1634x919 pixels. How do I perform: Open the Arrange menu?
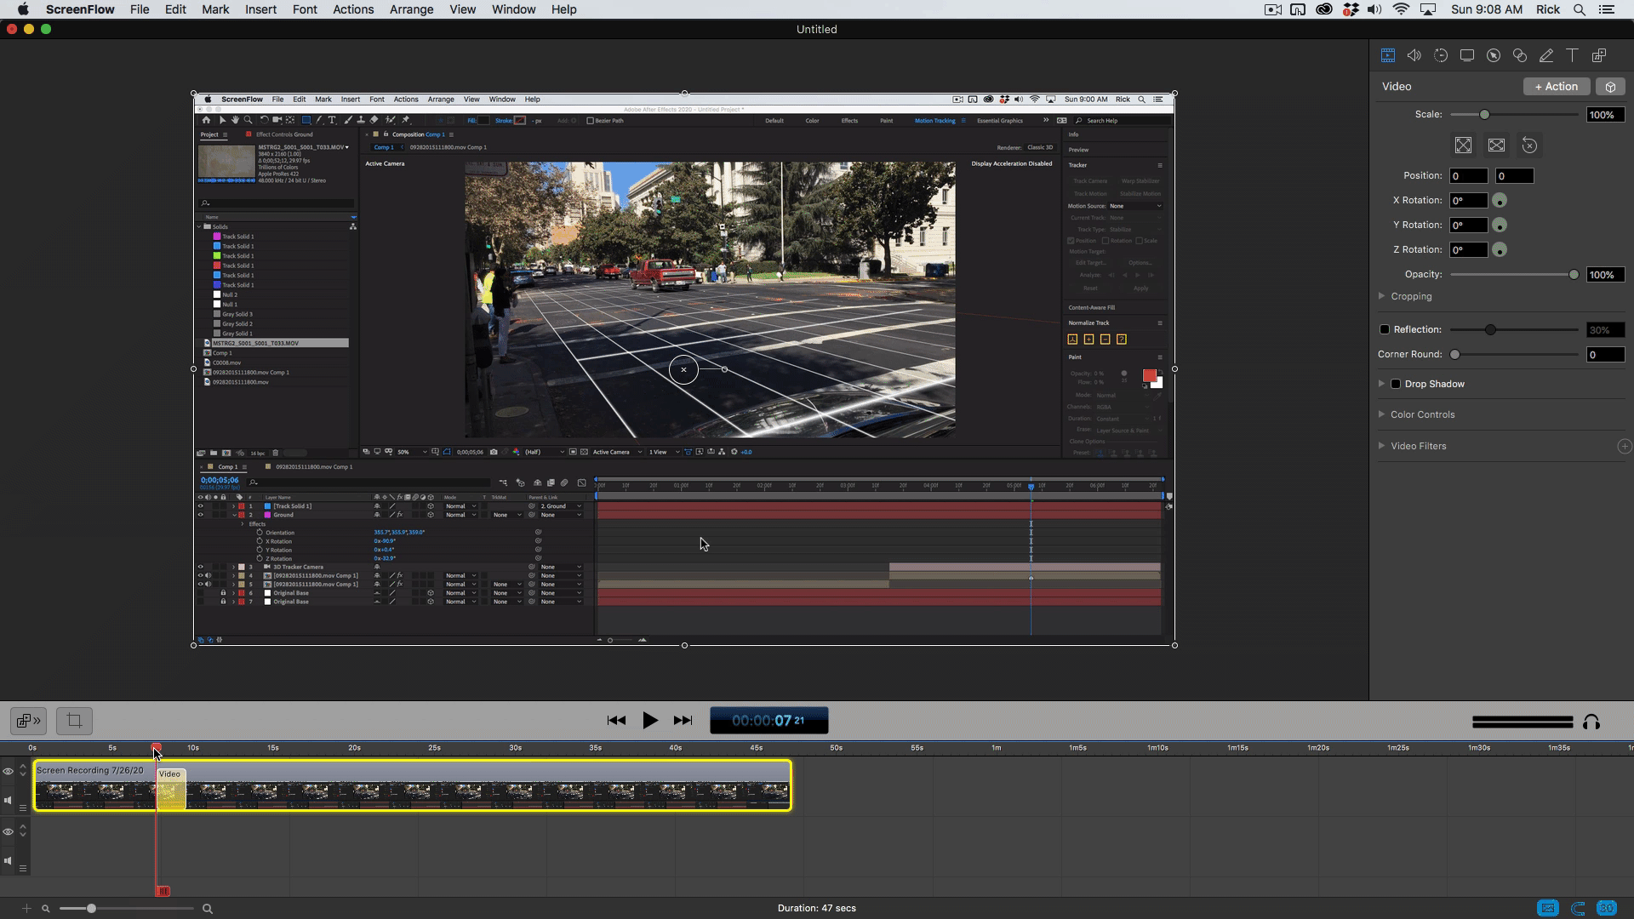point(411,9)
